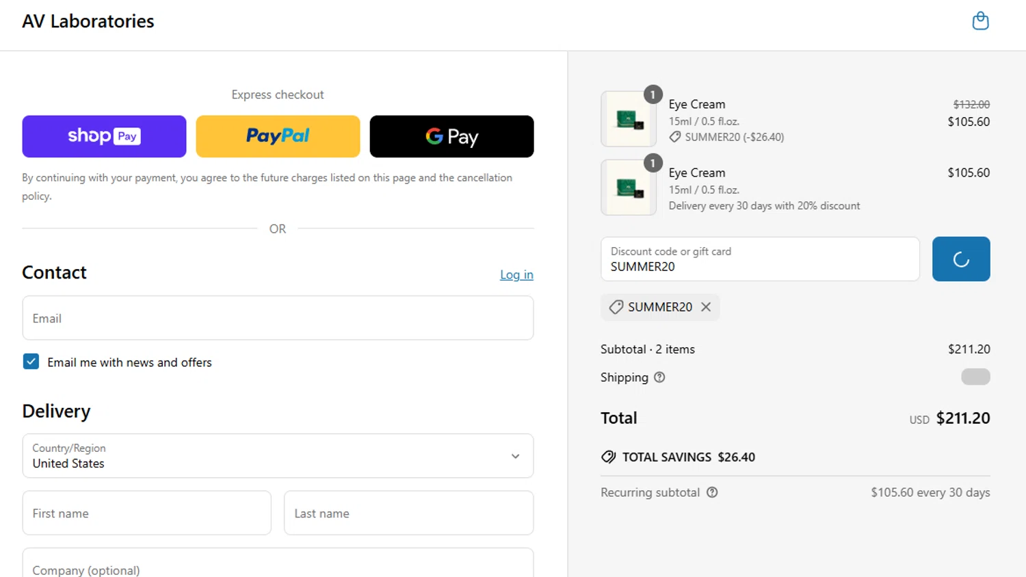Click the first Eye Cream product thumbnail
This screenshot has width=1026, height=577.
[629, 119]
